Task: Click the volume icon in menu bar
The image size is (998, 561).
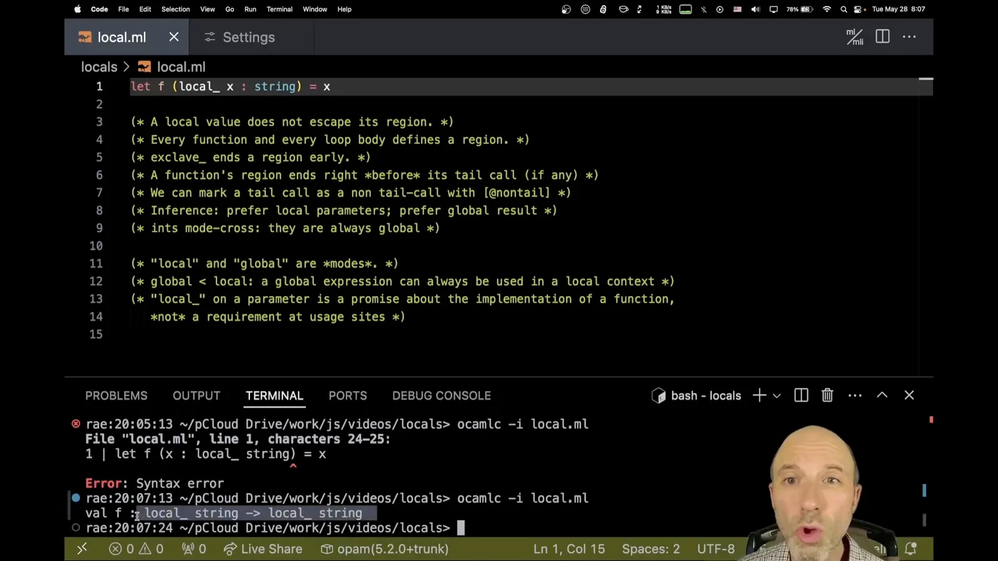Action: [x=755, y=9]
